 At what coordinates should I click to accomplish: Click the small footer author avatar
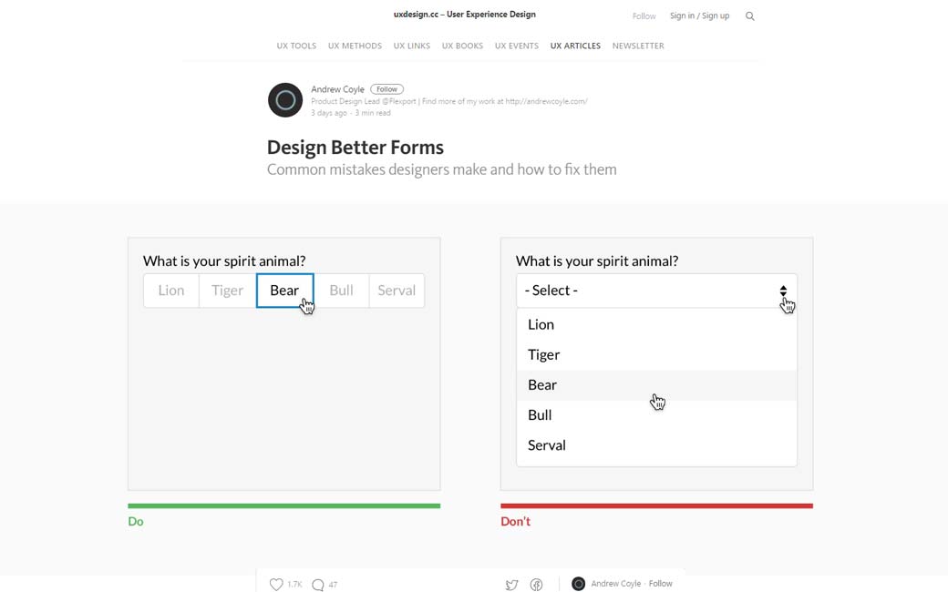pyautogui.click(x=578, y=584)
